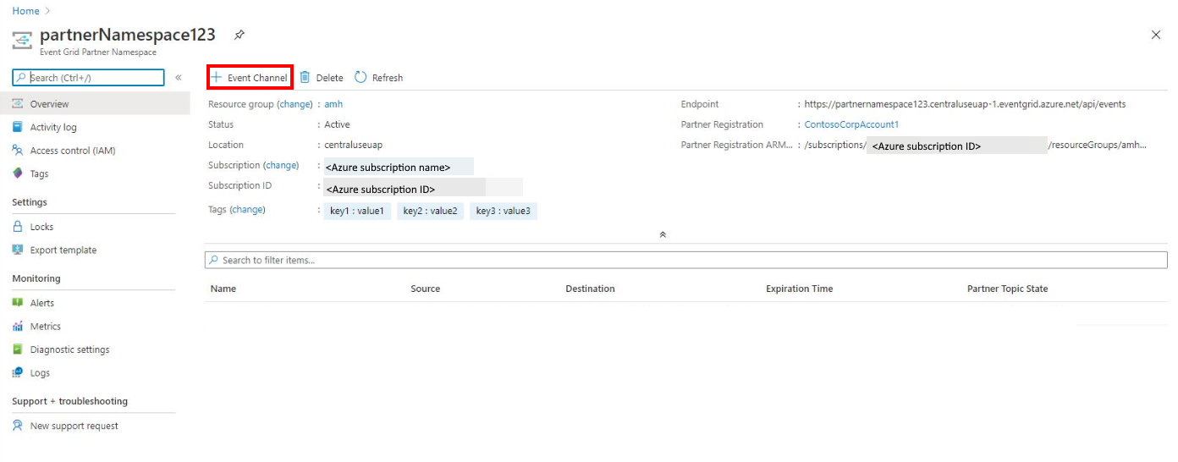Image resolution: width=1178 pixels, height=462 pixels.
Task: Select Logs under Monitoring
Action: (95, 372)
